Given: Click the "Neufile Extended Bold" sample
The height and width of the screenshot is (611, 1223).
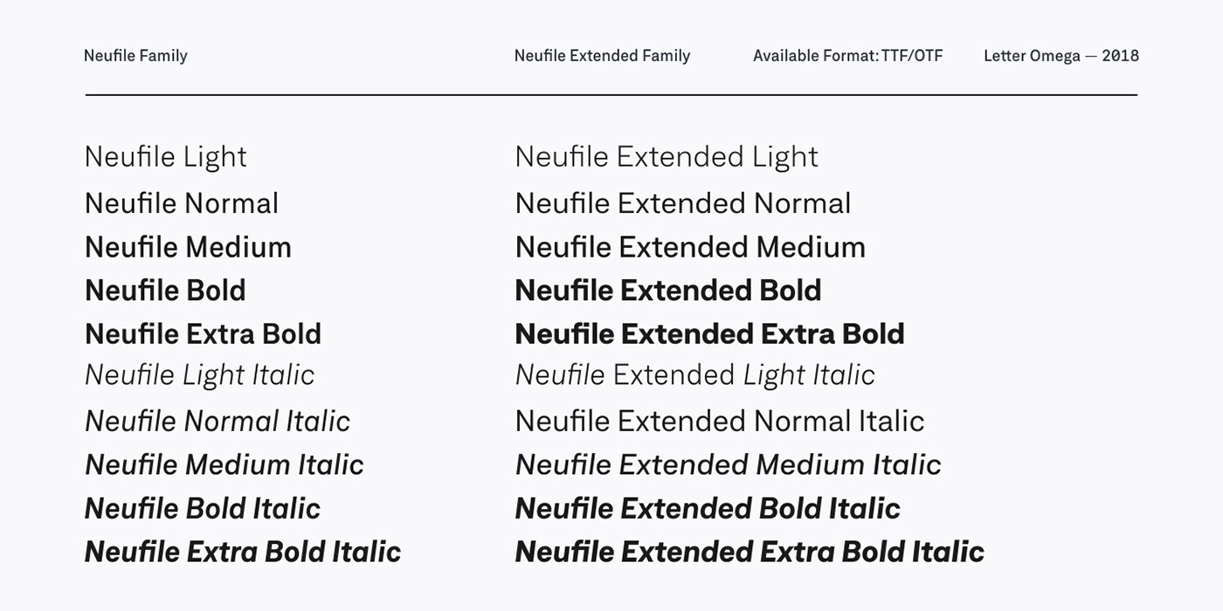Looking at the screenshot, I should click(x=667, y=291).
